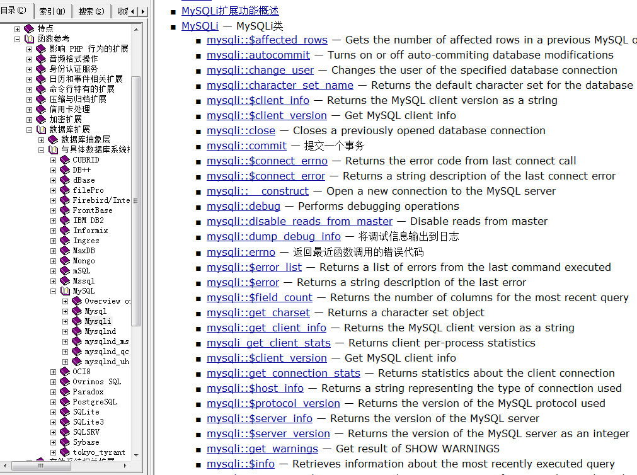Click the book icon beside IBM DB2

pos(65,220)
